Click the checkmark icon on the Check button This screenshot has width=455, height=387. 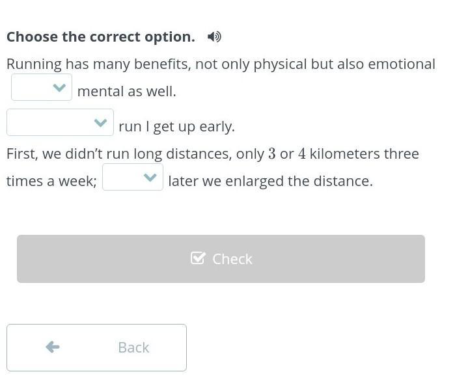(x=198, y=258)
